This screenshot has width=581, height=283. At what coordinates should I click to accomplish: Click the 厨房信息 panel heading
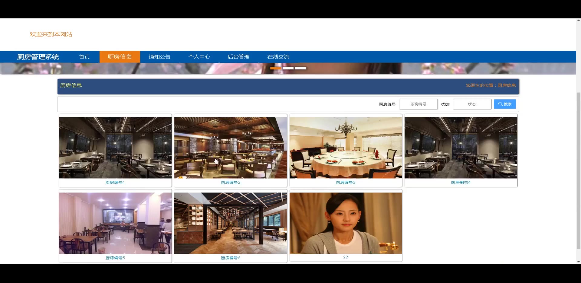click(x=71, y=85)
